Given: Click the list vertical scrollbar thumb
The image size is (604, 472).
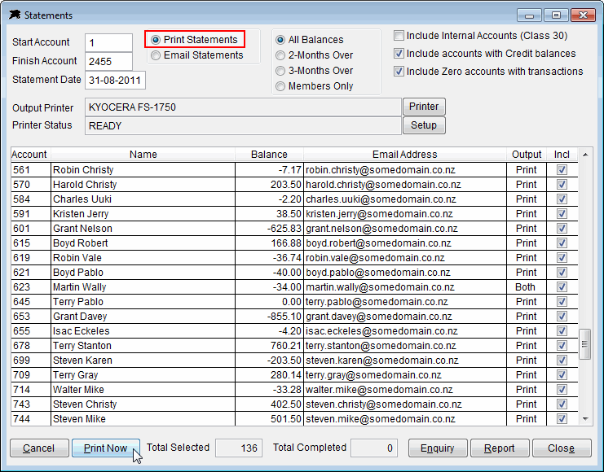Looking at the screenshot, I should (x=585, y=344).
